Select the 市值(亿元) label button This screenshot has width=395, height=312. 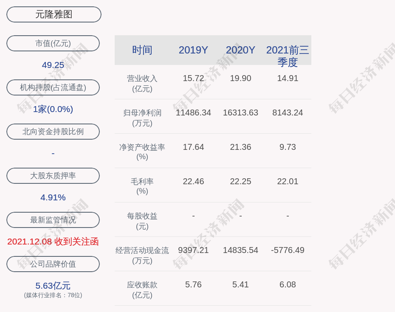(53, 43)
